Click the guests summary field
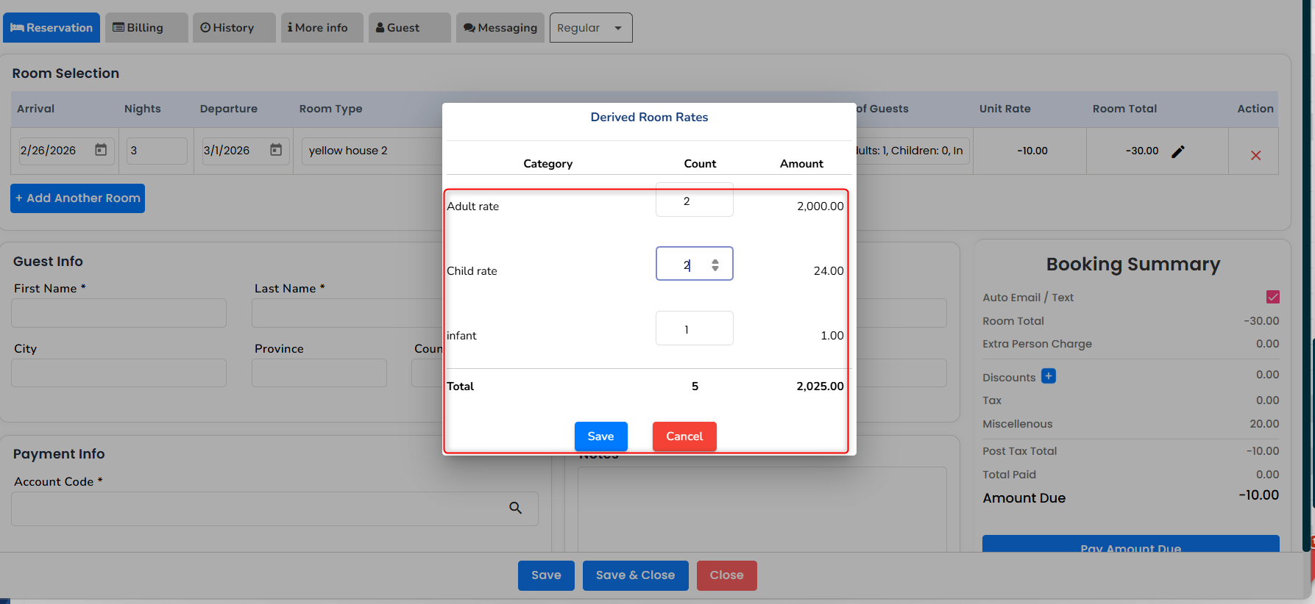Viewport: 1315px width, 604px height. coord(912,151)
